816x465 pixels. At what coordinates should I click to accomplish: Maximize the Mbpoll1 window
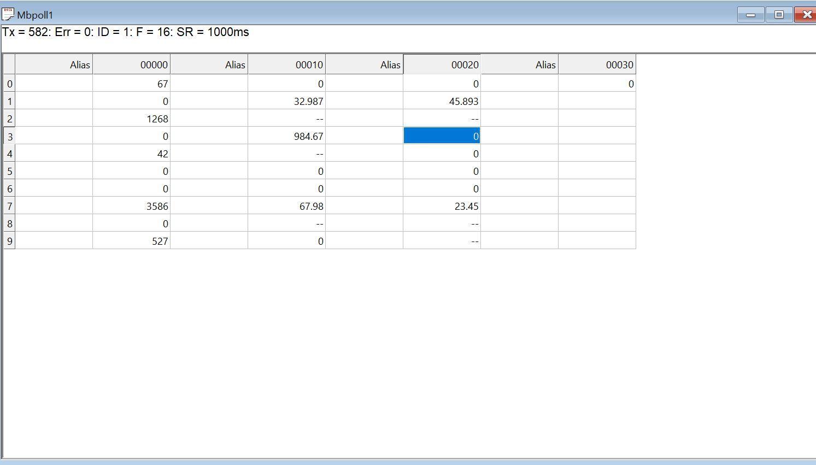[779, 15]
